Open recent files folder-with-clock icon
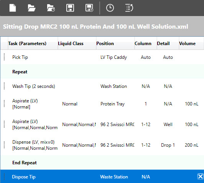This screenshot has height=183, width=204. [x=51, y=8]
